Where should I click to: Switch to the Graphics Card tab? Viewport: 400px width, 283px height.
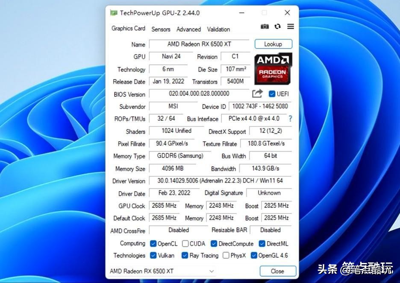pos(128,28)
